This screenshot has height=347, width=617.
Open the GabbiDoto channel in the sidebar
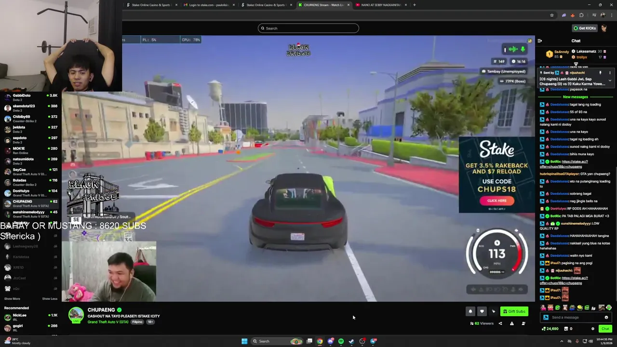pyautogui.click(x=30, y=97)
